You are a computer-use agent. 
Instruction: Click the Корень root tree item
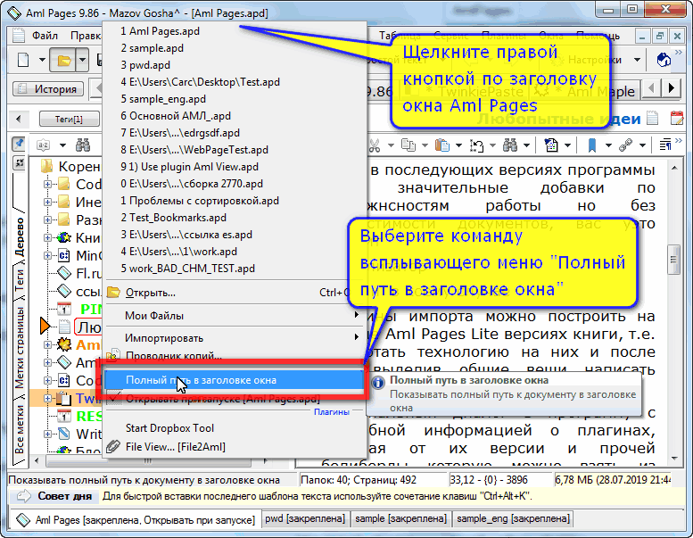[x=70, y=166]
